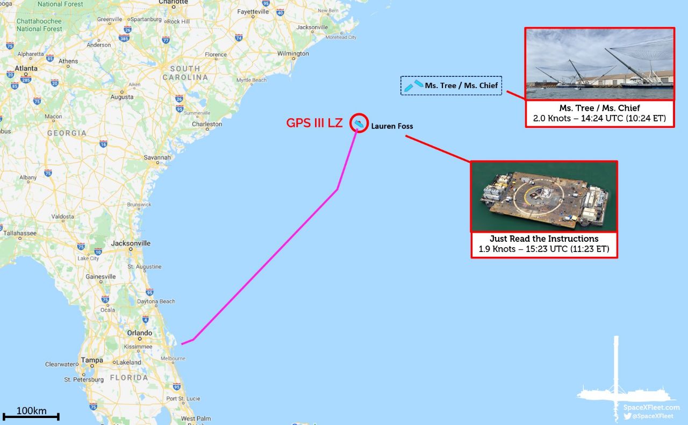
Task: Click the GPS III LZ red label
Action: point(314,123)
